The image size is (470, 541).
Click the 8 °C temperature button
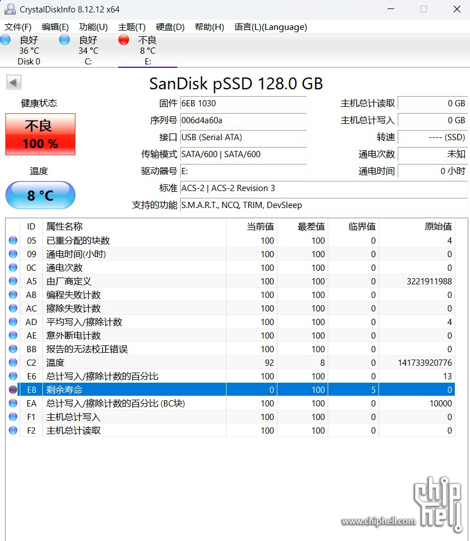coord(40,195)
